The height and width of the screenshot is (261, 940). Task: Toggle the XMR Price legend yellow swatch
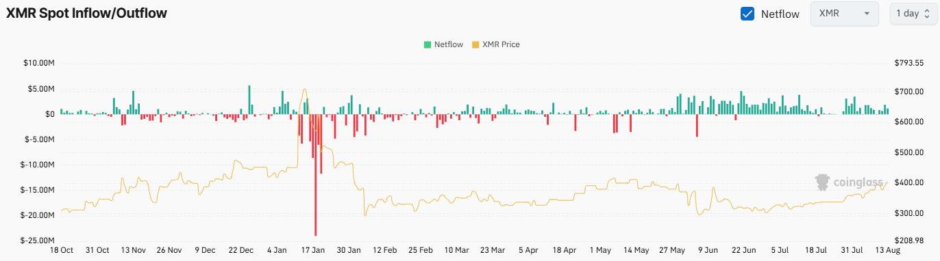(476, 44)
